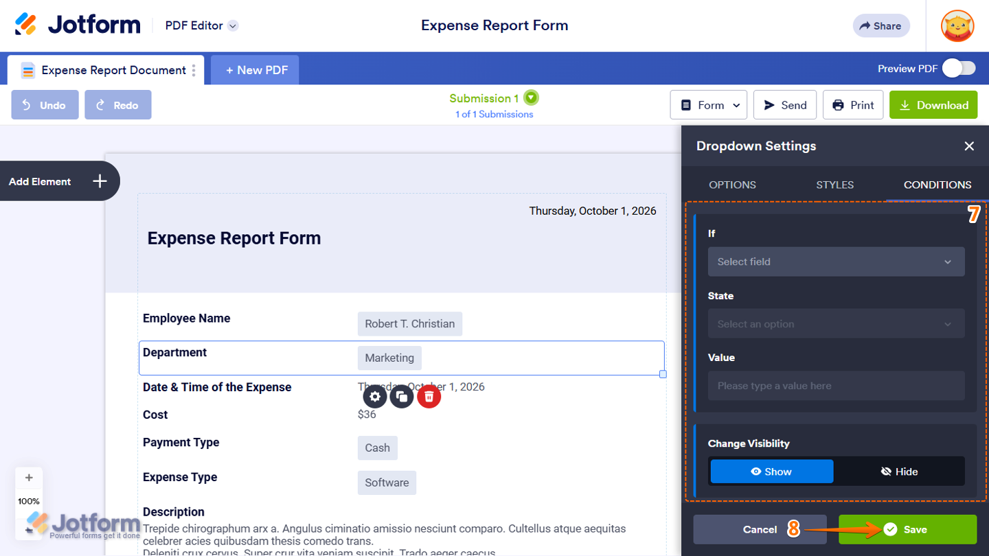Click the Expense Report Form heading in document

(234, 238)
